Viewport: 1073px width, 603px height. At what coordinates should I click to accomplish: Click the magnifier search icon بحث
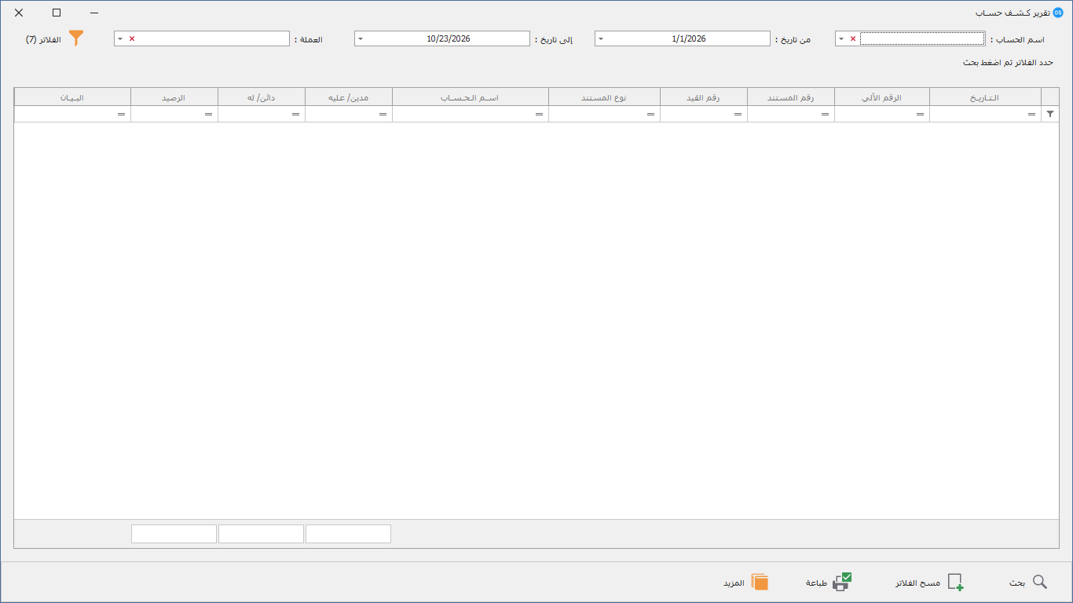click(1039, 582)
